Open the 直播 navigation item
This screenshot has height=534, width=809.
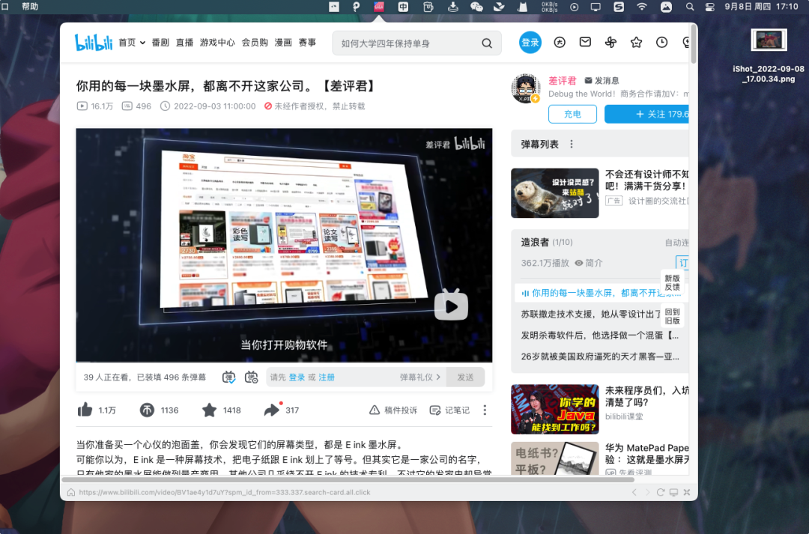coord(184,42)
